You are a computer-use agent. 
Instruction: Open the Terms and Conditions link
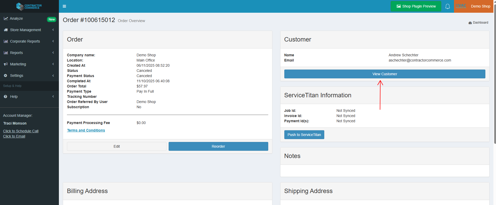pos(86,130)
